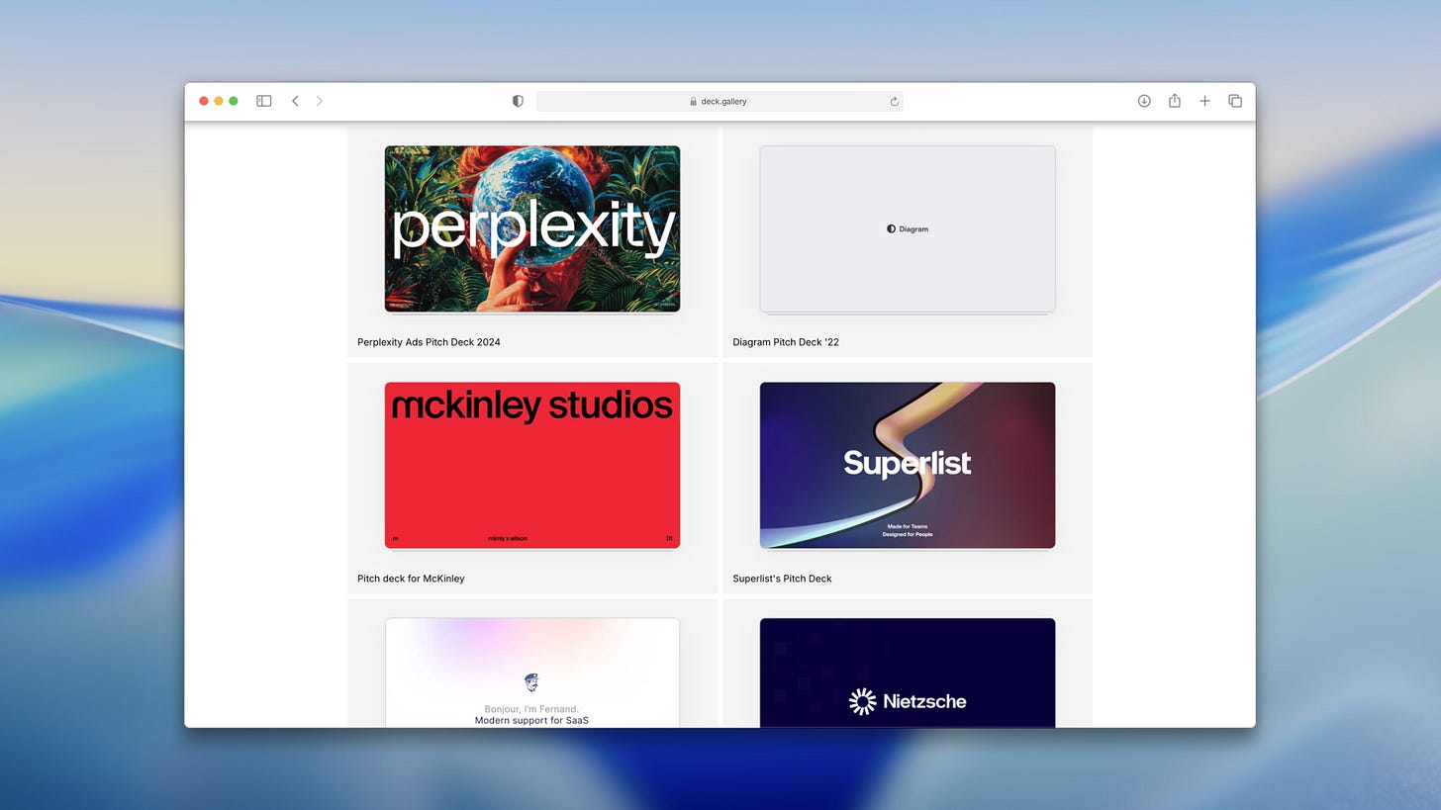Go forward using the forward arrow
Viewport: 1441px width, 810px height.
point(319,101)
